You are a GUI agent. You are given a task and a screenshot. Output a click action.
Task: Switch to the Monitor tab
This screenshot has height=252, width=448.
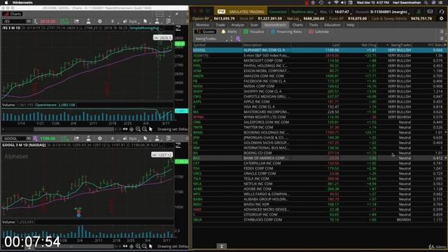202,25
